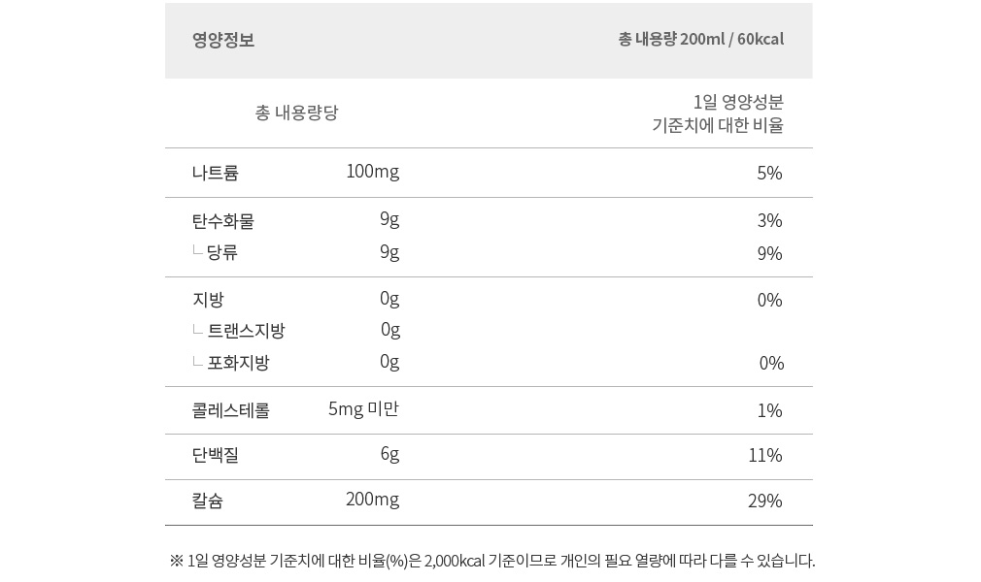Screen dimensions: 981x582
Task: Click the 200mg calcium value
Action: [372, 500]
